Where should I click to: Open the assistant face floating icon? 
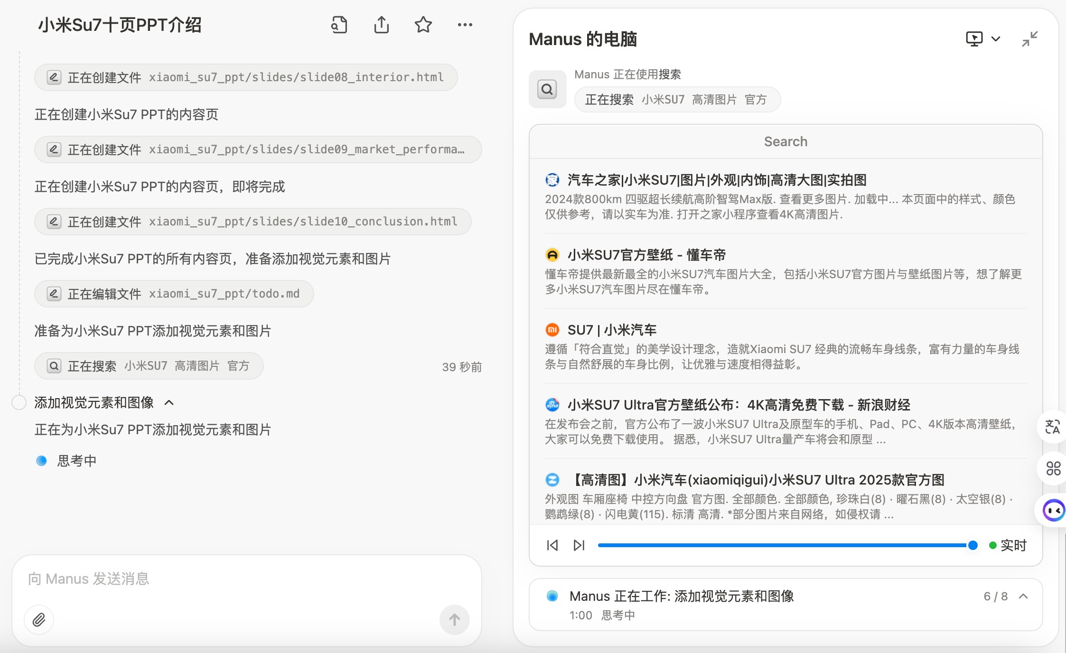[x=1053, y=510]
